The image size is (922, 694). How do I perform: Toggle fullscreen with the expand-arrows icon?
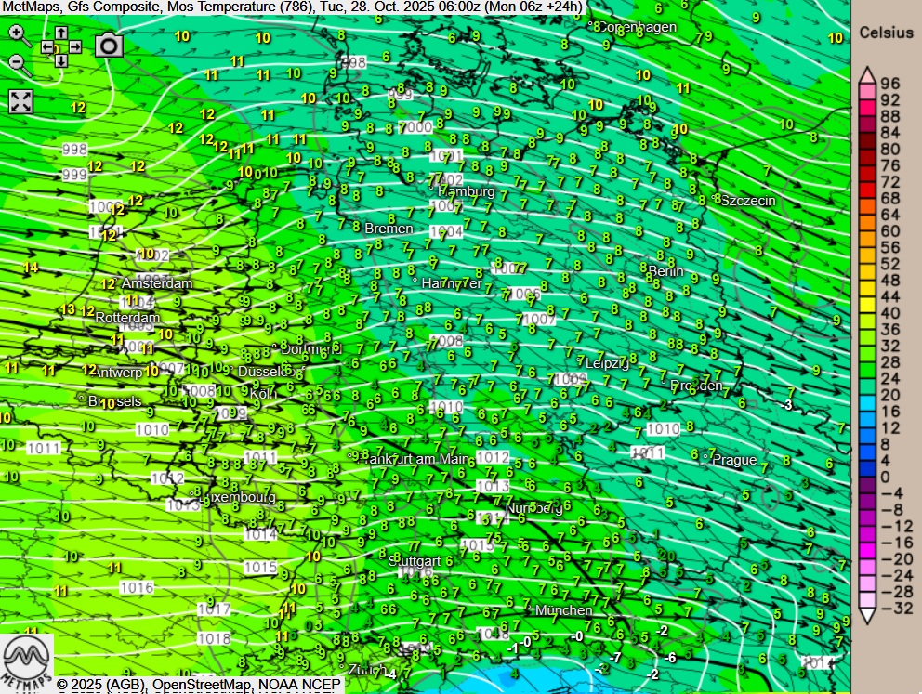(20, 101)
